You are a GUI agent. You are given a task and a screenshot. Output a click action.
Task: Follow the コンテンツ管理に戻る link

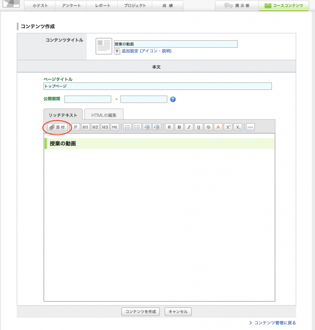point(274,323)
